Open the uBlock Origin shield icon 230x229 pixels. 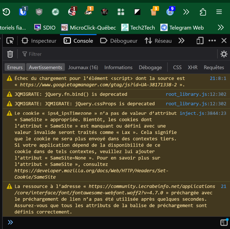pyautogui.click(x=39, y=12)
